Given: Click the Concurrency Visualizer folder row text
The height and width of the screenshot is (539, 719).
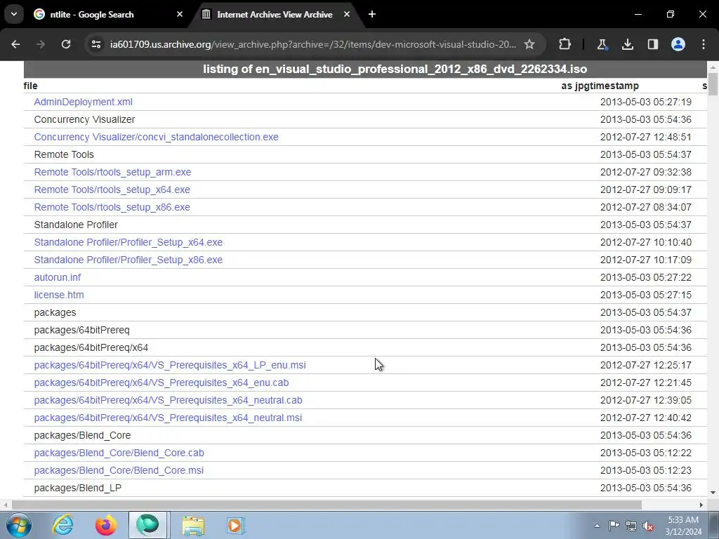Looking at the screenshot, I should [84, 119].
